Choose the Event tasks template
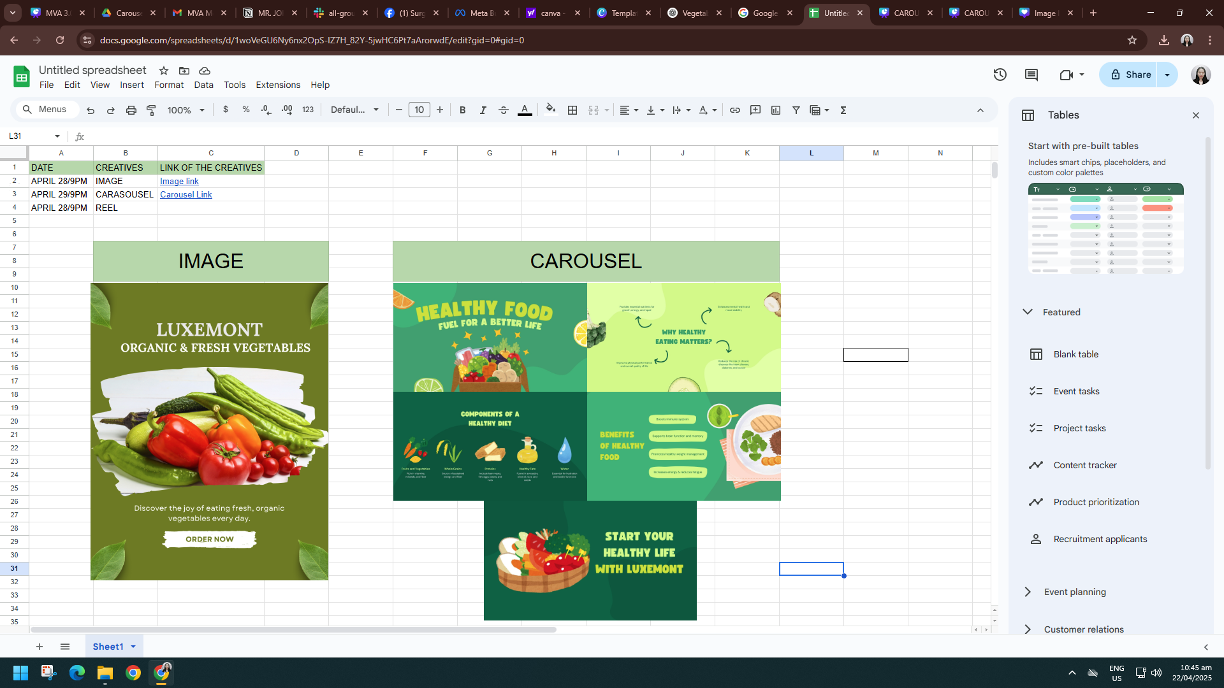The height and width of the screenshot is (688, 1224). 1076,391
